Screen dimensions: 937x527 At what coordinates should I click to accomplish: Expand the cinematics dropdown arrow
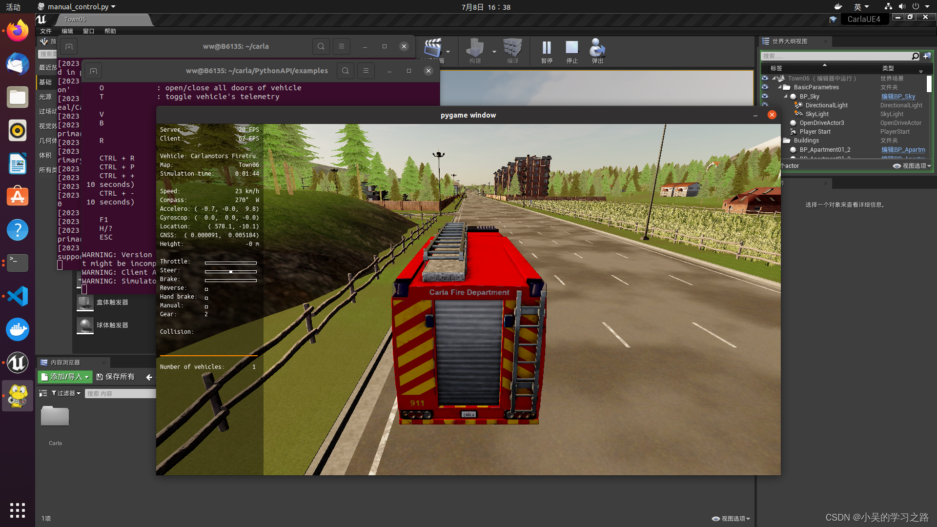click(448, 52)
